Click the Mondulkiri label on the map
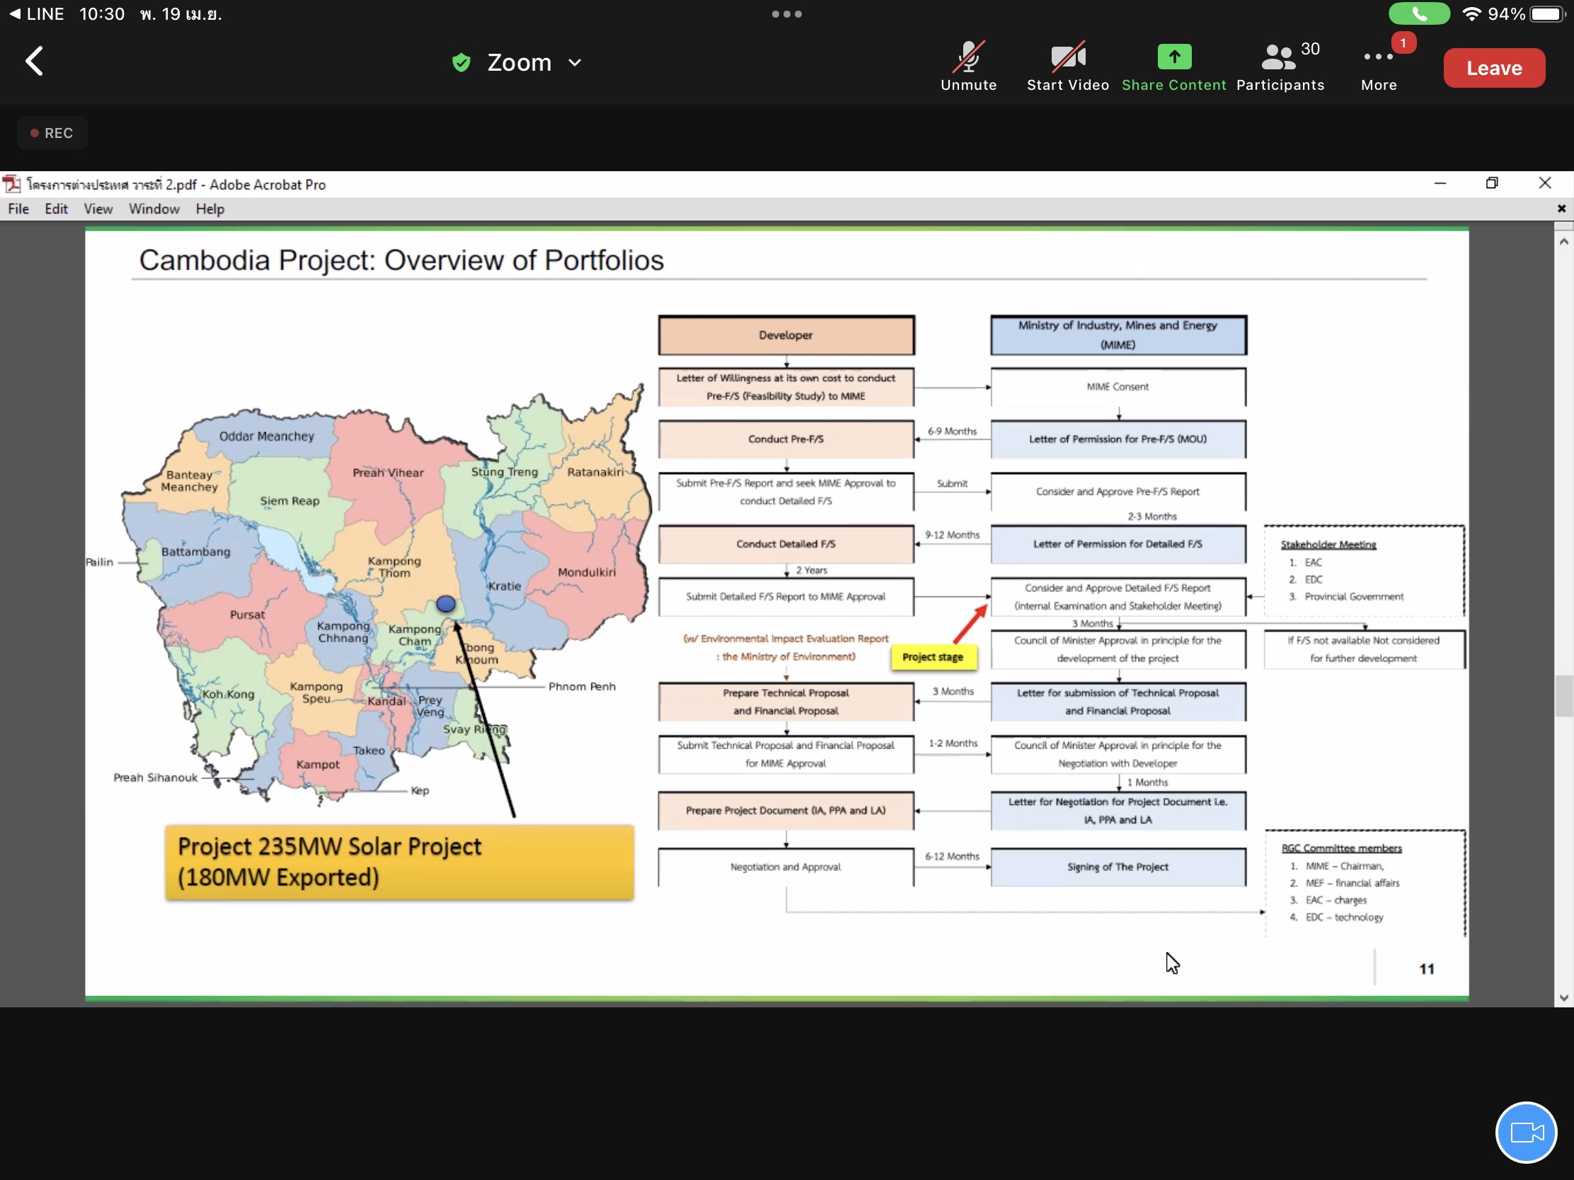The height and width of the screenshot is (1180, 1574). (x=587, y=572)
